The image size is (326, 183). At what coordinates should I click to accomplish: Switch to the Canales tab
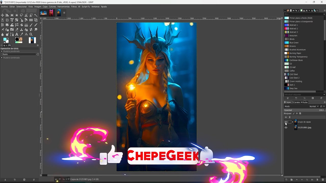[x=296, y=102]
